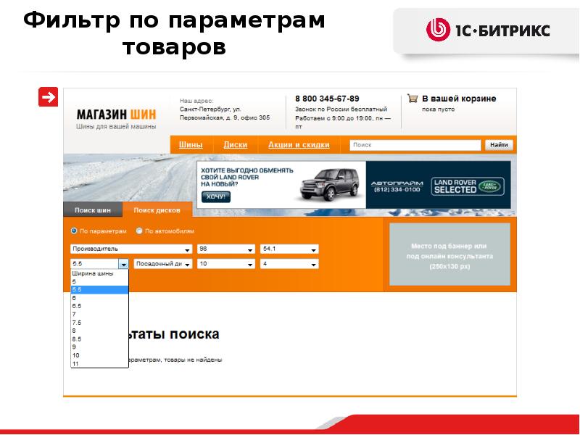580x435 pixels.
Task: Click the пока пусто cart status
Action: coord(439,109)
